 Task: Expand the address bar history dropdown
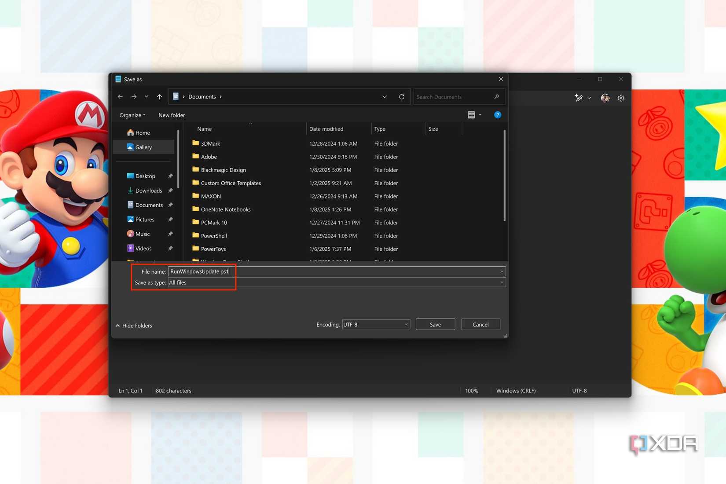[x=385, y=97]
